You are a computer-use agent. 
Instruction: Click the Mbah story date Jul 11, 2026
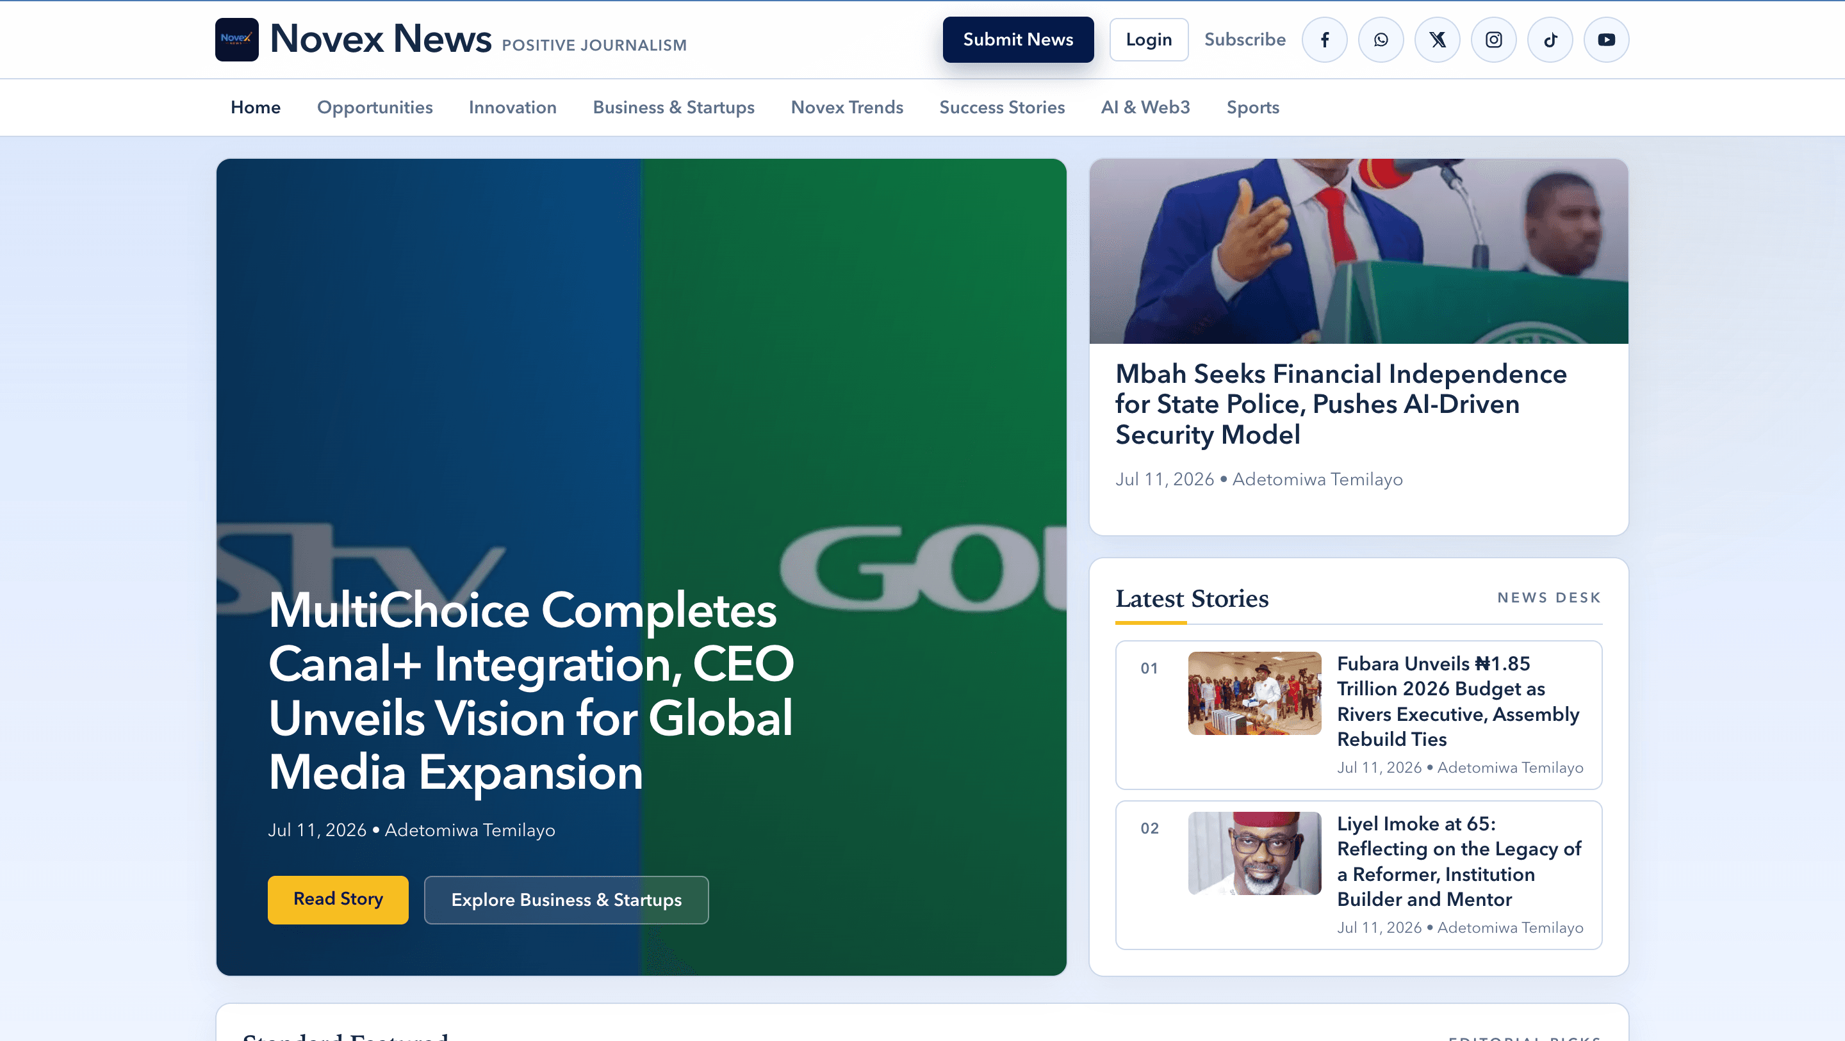click(x=1165, y=479)
